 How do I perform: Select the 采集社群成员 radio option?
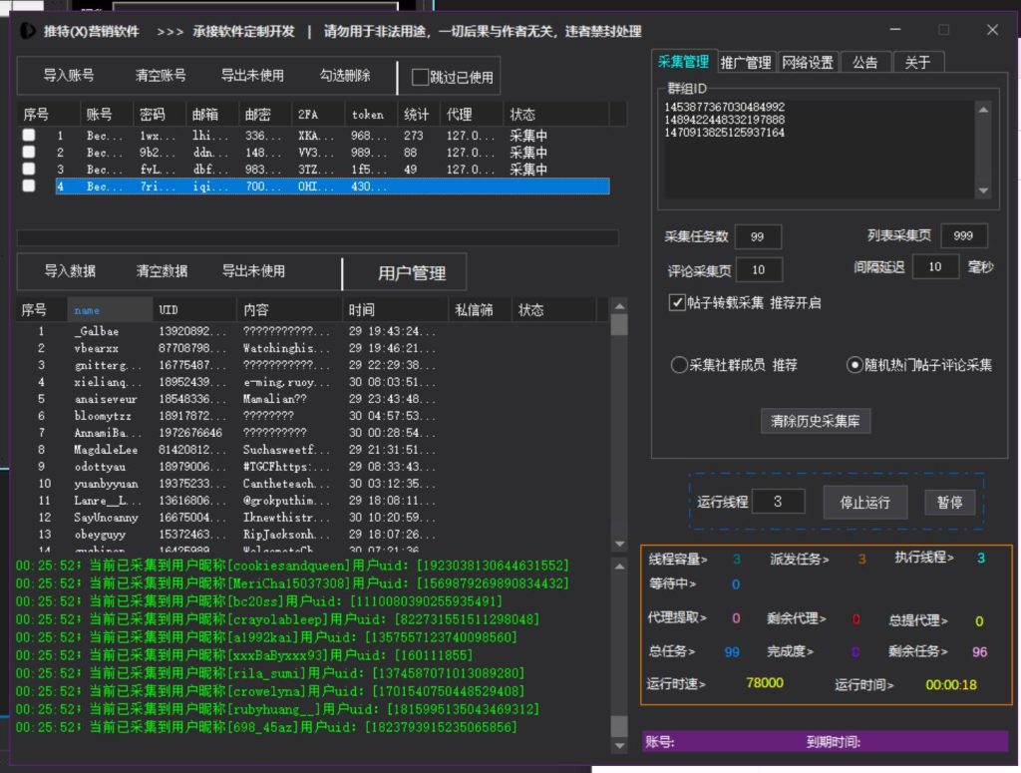[x=679, y=365]
